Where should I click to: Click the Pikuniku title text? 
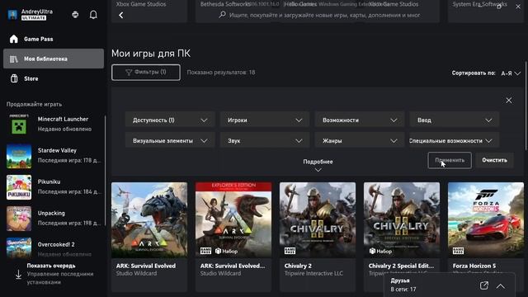[x=49, y=181]
